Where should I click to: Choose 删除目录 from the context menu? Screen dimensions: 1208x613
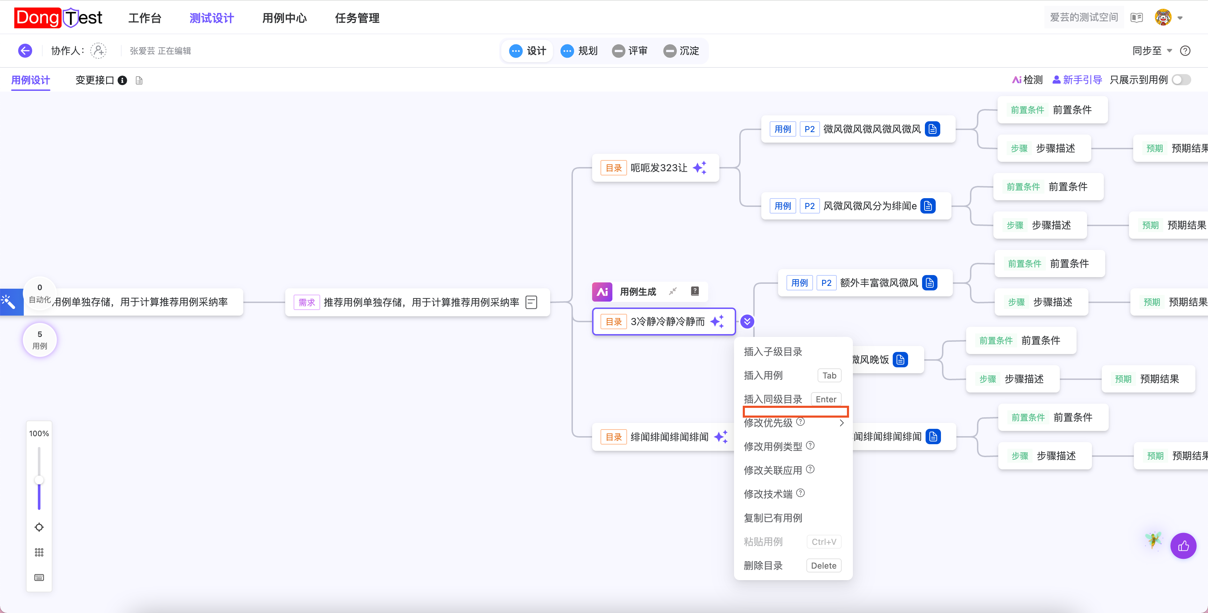(x=763, y=565)
